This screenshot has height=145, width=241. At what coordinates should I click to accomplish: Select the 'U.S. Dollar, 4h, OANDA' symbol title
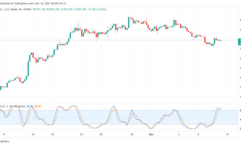(x=18, y=9)
